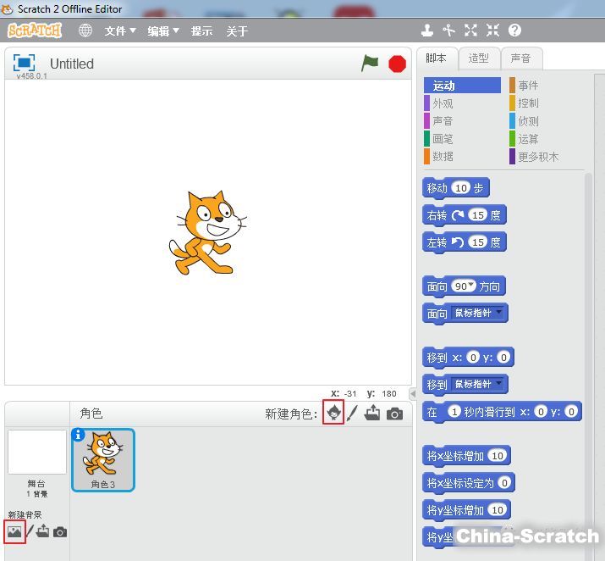Viewport: 605px width, 561px height.
Task: Paint a new sprite with the brush icon
Action: 353,413
